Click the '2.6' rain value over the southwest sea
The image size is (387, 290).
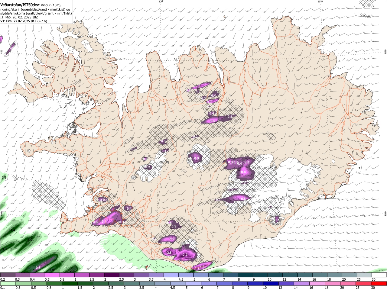(x=52, y=270)
